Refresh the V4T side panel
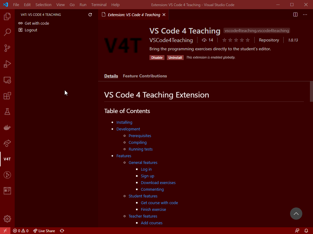The width and height of the screenshot is (313, 234). (90, 15)
